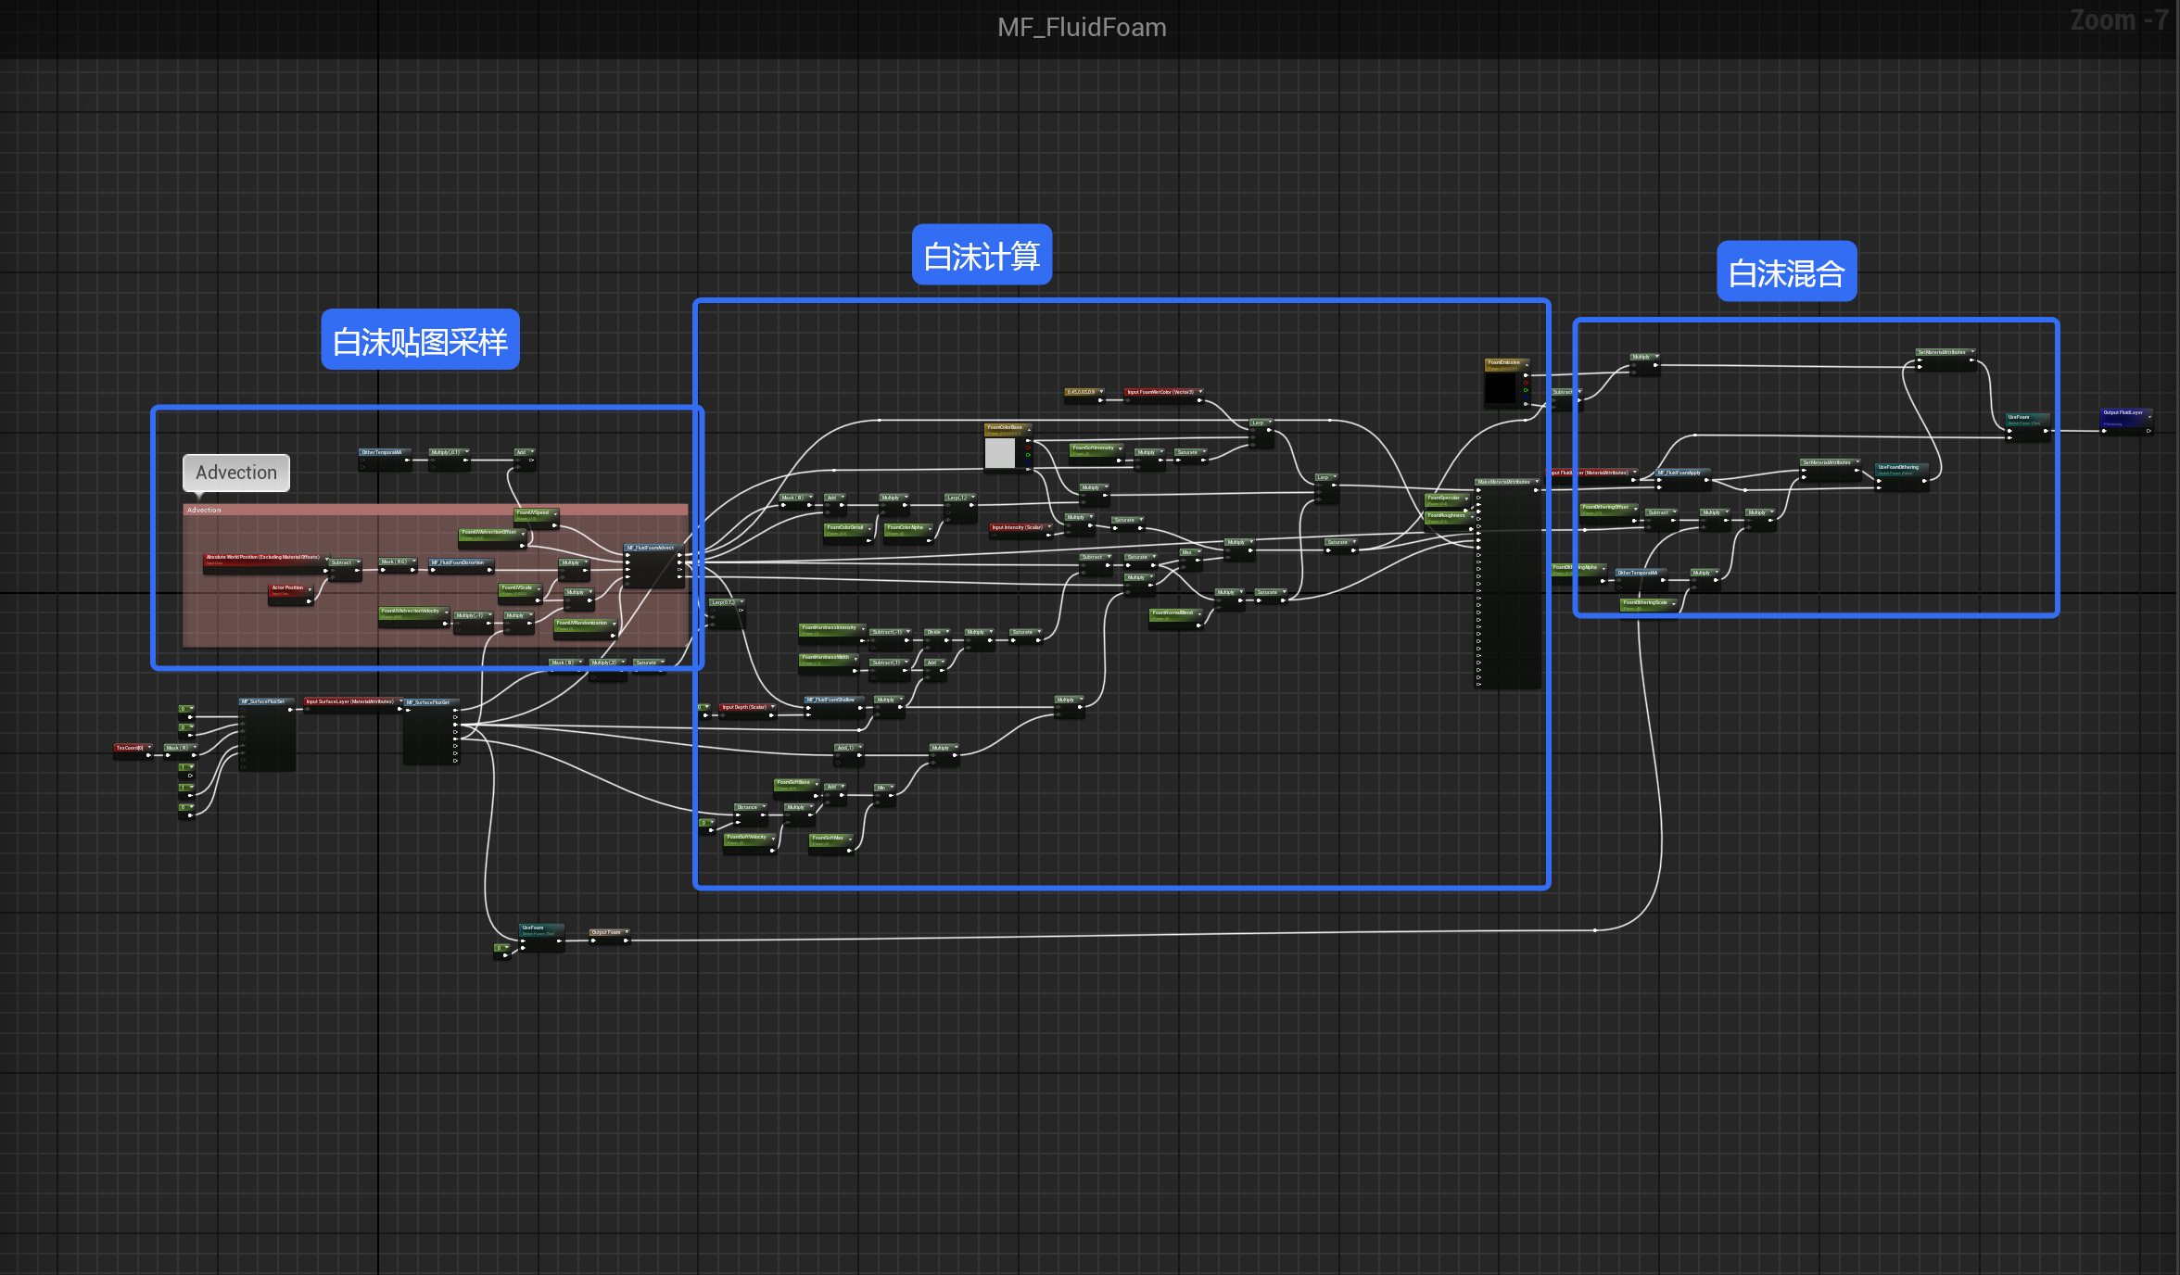Collapse the FoamEmissive node preview arrow
2180x1275 pixels.
(x=1526, y=363)
